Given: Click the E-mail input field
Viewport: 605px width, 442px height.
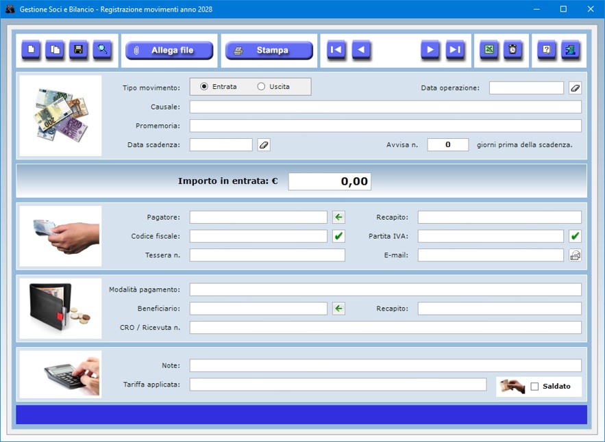Looking at the screenshot, I should (x=491, y=255).
